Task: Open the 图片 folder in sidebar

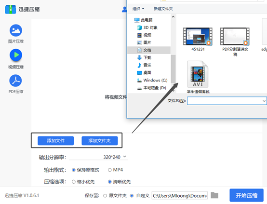Action: pyautogui.click(x=144, y=42)
